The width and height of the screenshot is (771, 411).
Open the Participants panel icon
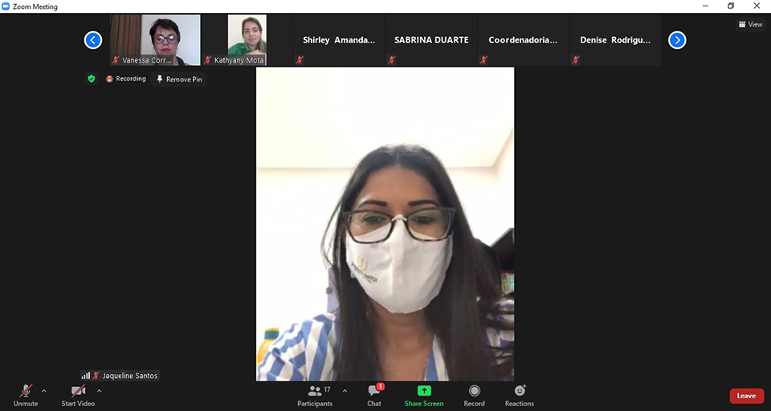tap(315, 391)
